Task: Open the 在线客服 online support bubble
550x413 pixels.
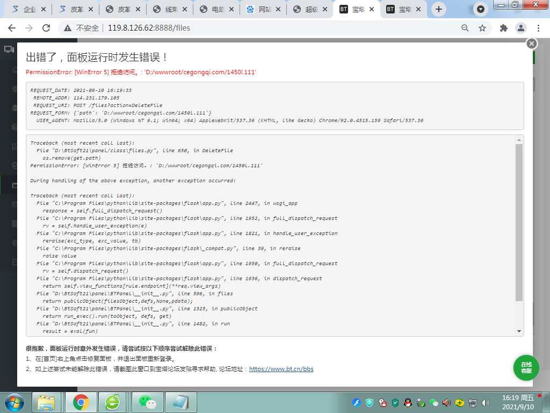Action: pyautogui.click(x=526, y=368)
